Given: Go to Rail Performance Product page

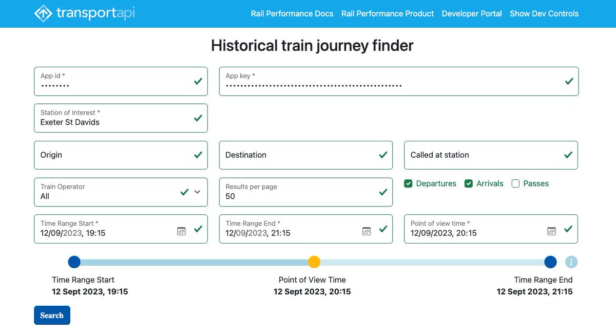Looking at the screenshot, I should tap(388, 14).
